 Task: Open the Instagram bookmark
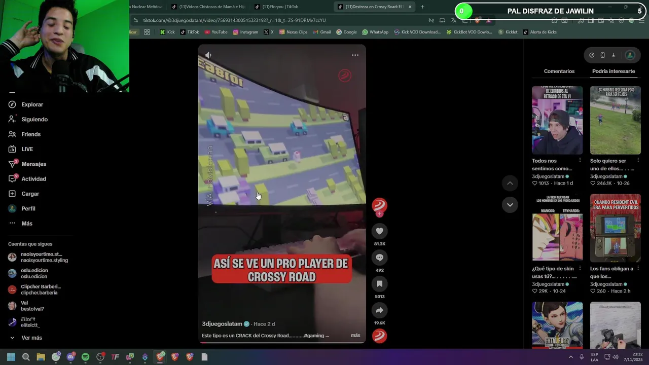pyautogui.click(x=245, y=32)
